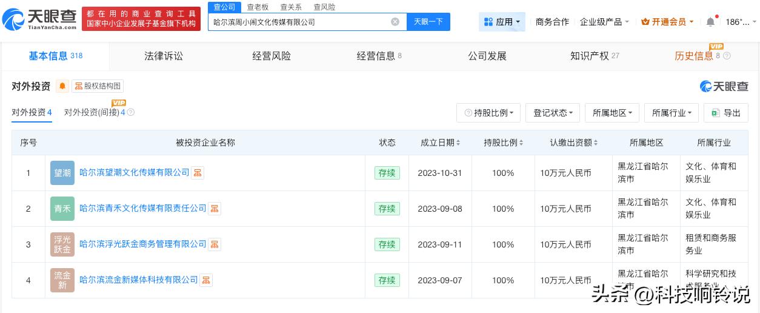The image size is (760, 313).
Task: Click the 青禾 company logo thumbnail
Action: point(62,209)
